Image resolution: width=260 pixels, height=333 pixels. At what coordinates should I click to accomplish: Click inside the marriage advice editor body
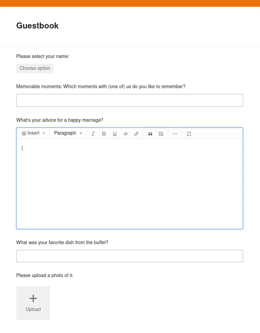coord(130,184)
